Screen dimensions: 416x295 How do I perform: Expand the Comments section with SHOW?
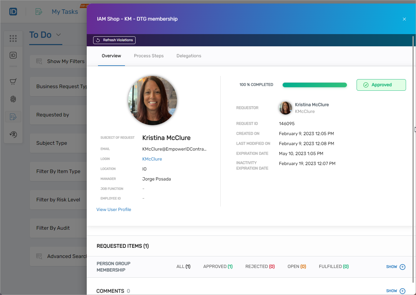(396, 291)
